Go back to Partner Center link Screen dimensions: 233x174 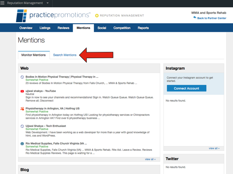(212, 18)
